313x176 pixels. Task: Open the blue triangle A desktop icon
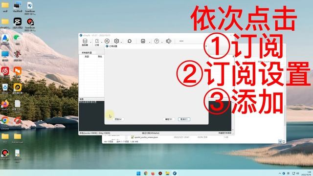click(x=5, y=38)
